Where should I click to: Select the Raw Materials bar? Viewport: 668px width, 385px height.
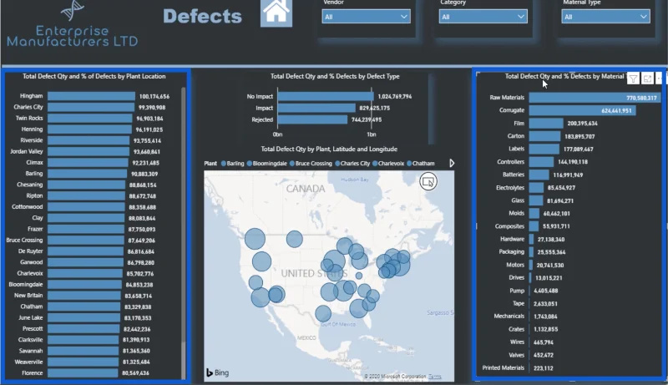coord(595,98)
